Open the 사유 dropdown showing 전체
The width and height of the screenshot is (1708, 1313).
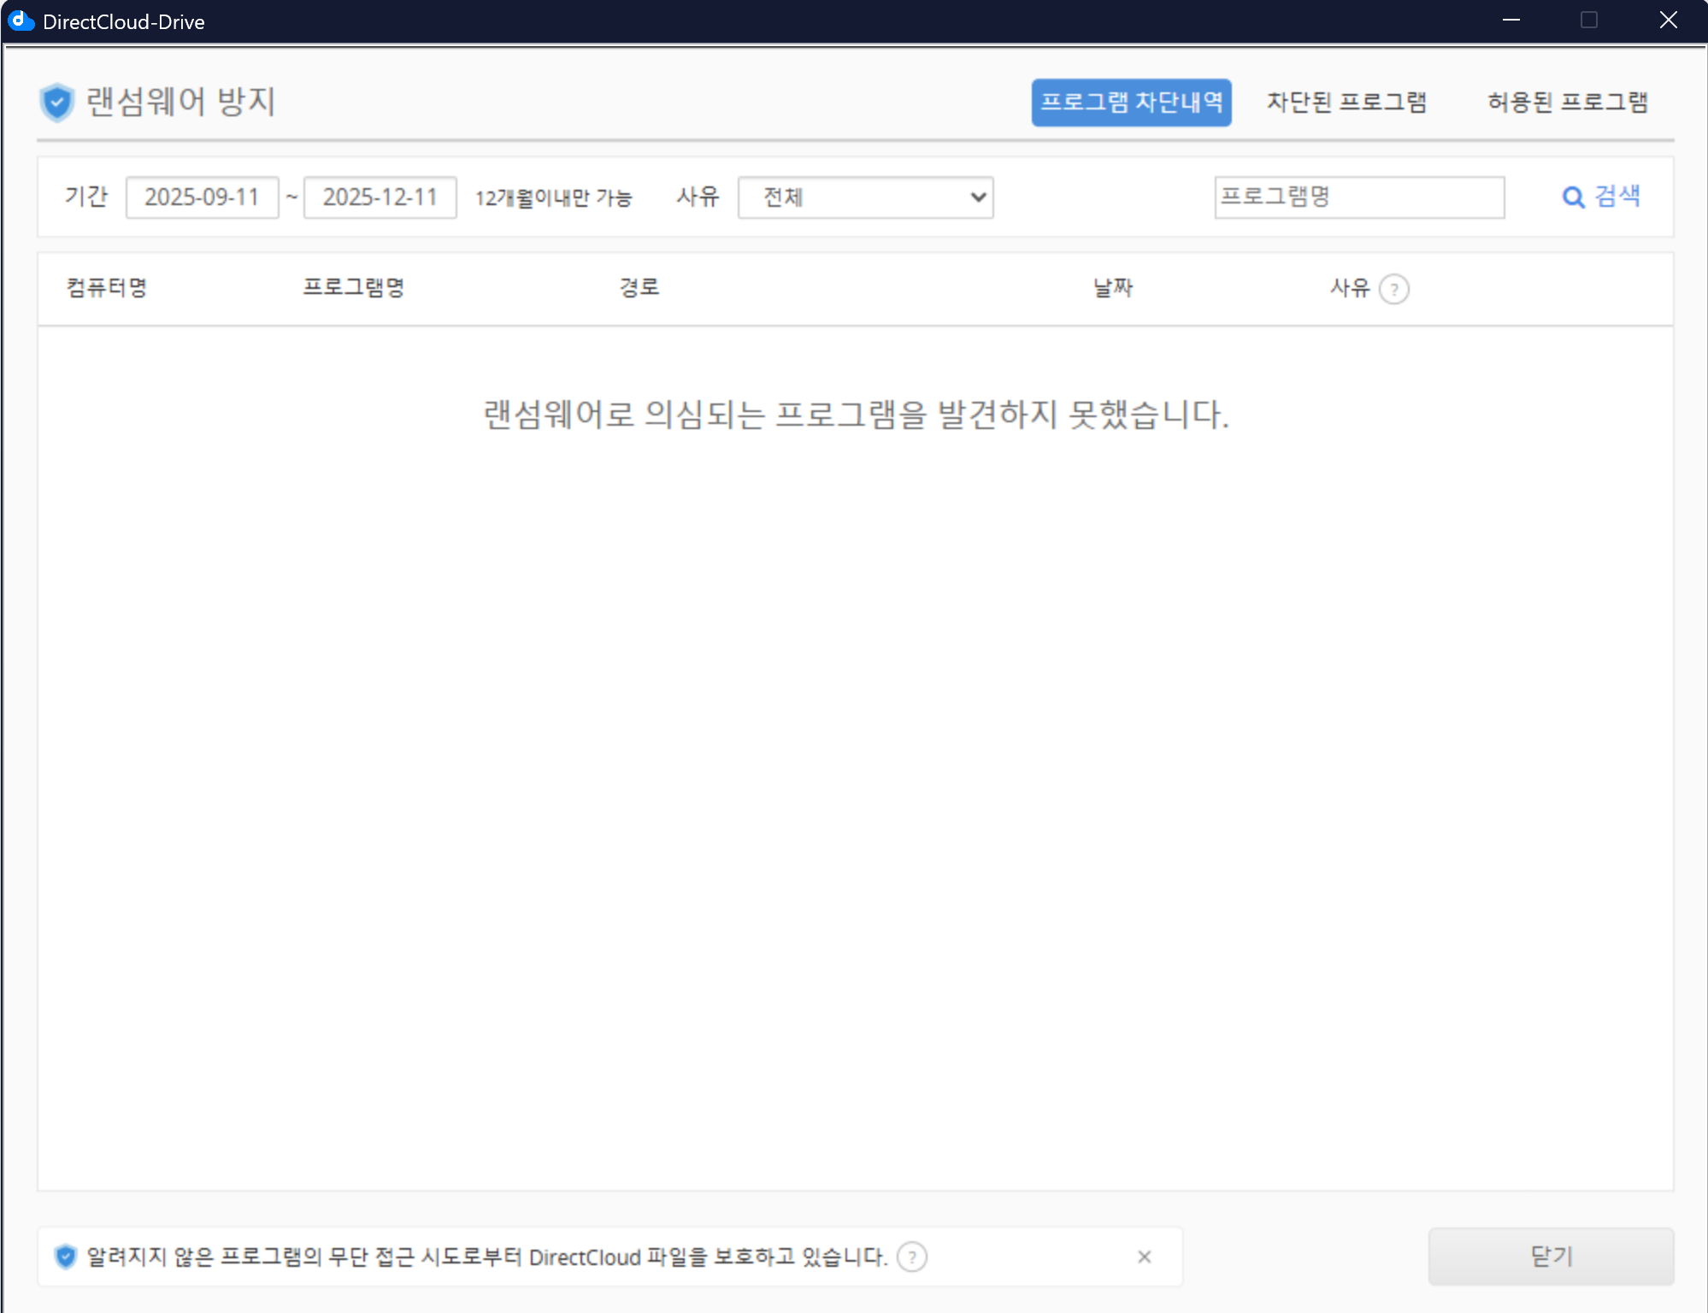click(865, 197)
